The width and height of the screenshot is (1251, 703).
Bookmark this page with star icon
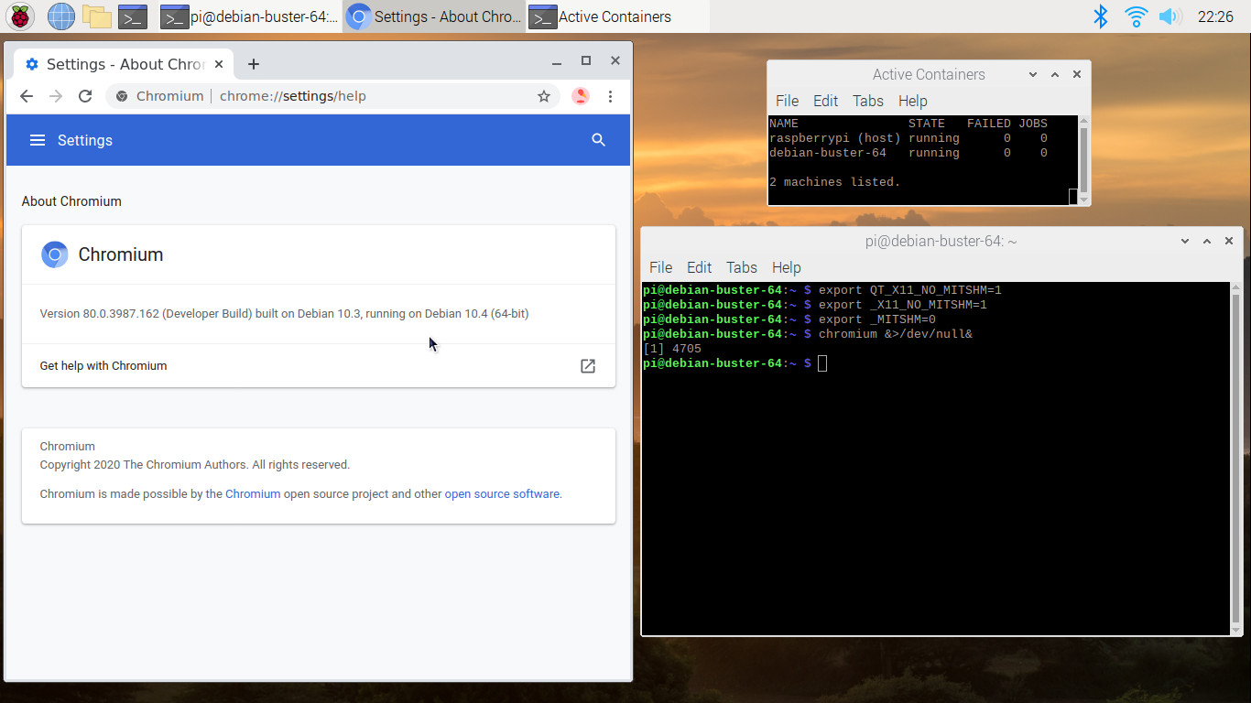[544, 96]
